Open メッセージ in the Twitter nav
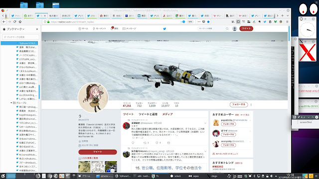Screen dimensions: 319x179 130,29
